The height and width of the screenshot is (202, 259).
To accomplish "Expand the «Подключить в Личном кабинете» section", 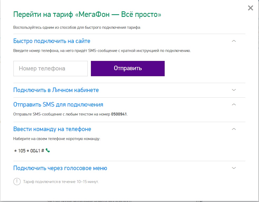I will coord(233,90).
